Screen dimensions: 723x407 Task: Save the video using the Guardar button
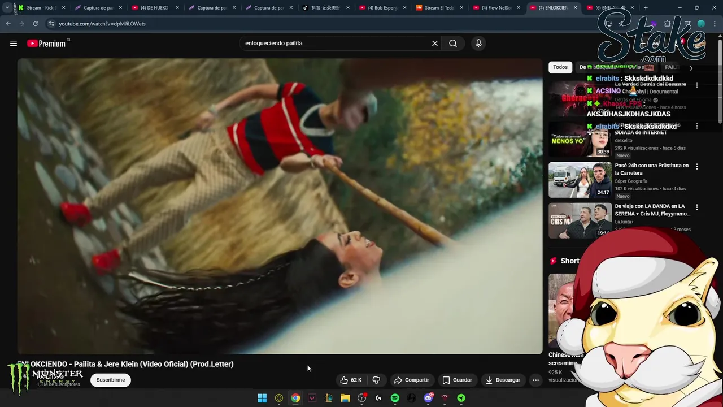[x=457, y=380]
